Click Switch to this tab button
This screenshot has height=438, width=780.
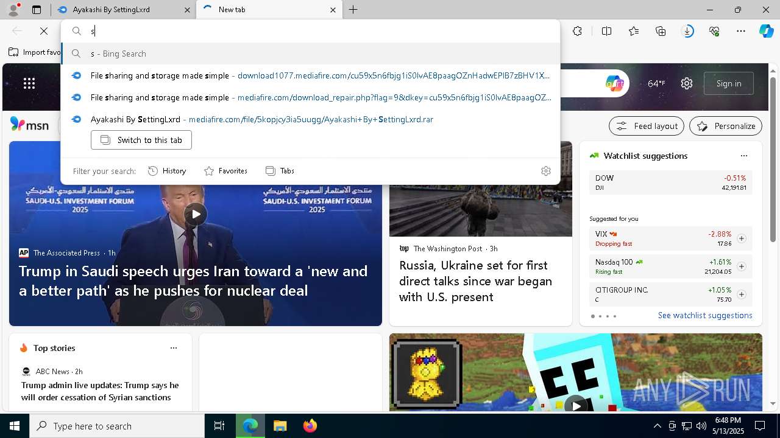tap(141, 140)
